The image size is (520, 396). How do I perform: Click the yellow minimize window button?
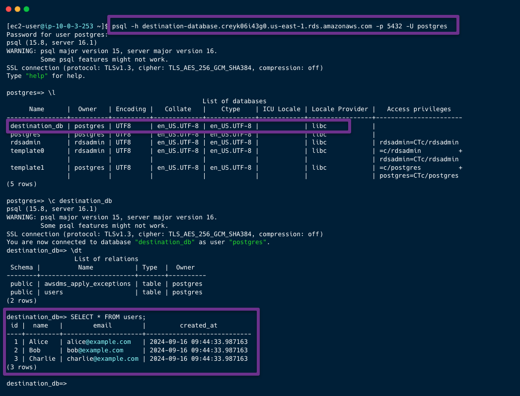17,9
